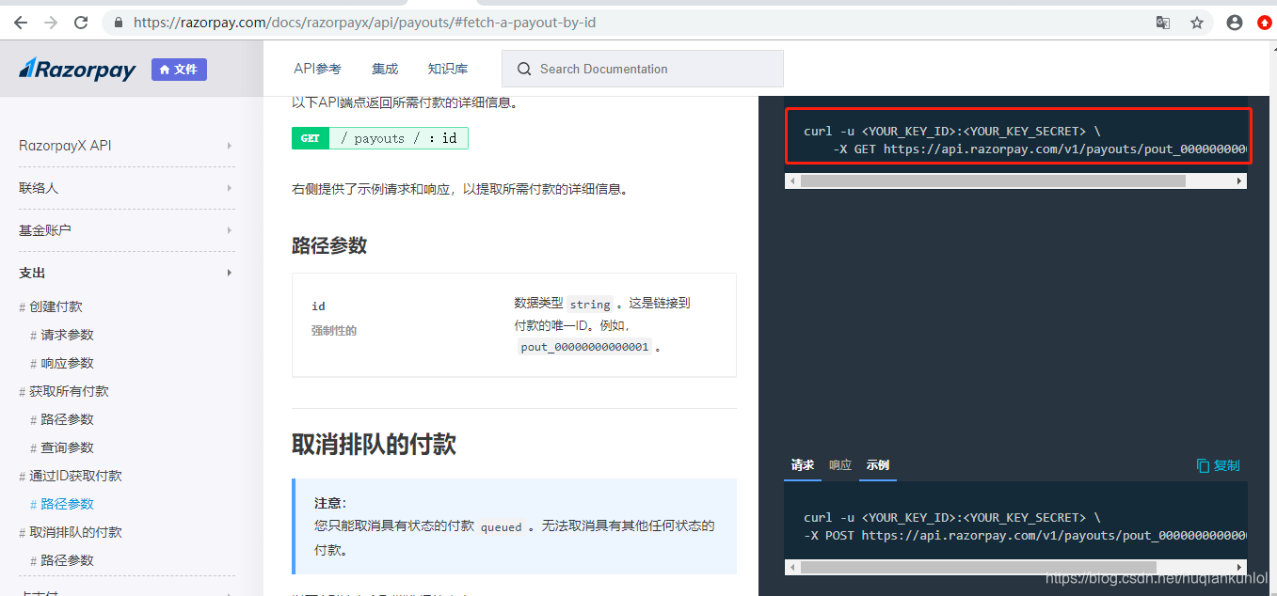Click the curl POST payouts command text
Image resolution: width=1277 pixels, height=596 pixels.
[1026, 526]
